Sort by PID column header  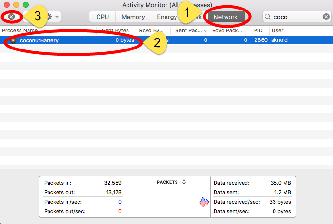click(x=258, y=30)
